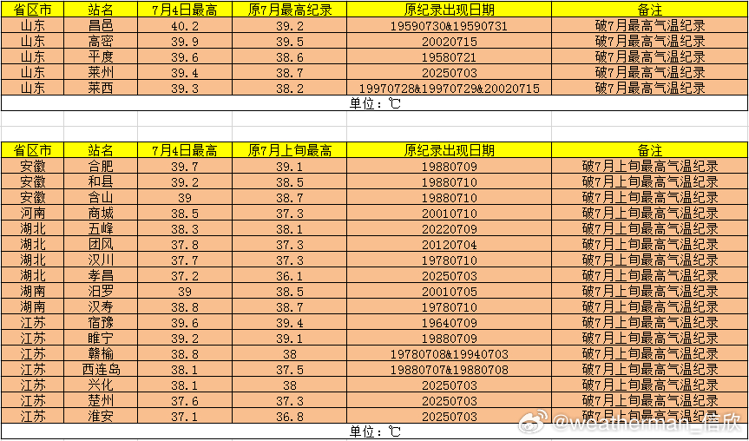Select the date cell 19590730&19590731

[449, 25]
